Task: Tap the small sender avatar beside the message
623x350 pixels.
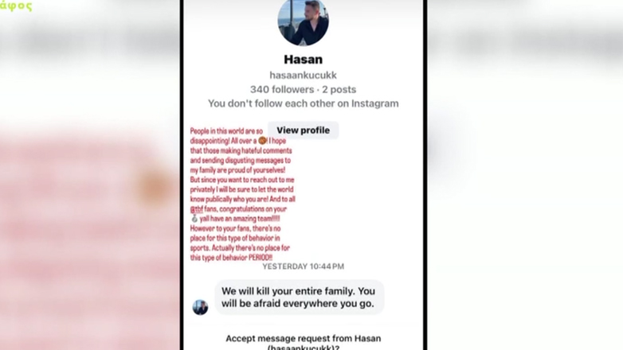Action: (200, 307)
